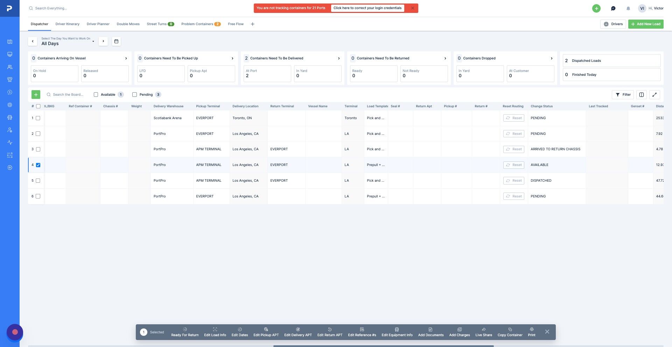
Task: Click Edit Reference #s in the action bar
Action: pyautogui.click(x=362, y=332)
